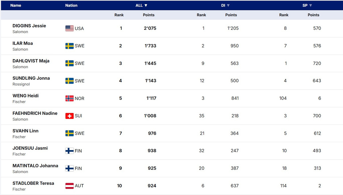Select STADLOBER Teresa name link
343x195 pixels.
pyautogui.click(x=33, y=183)
